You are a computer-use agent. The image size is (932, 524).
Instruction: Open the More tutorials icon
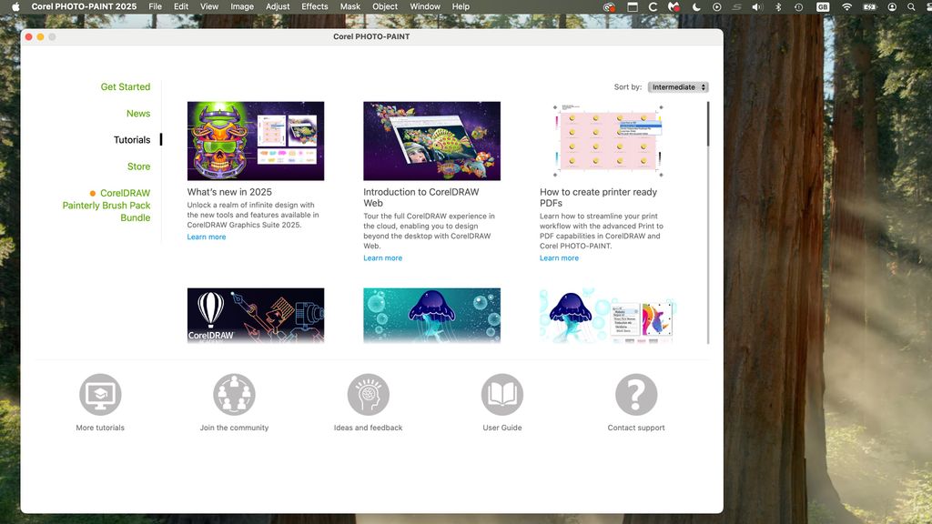tap(100, 391)
